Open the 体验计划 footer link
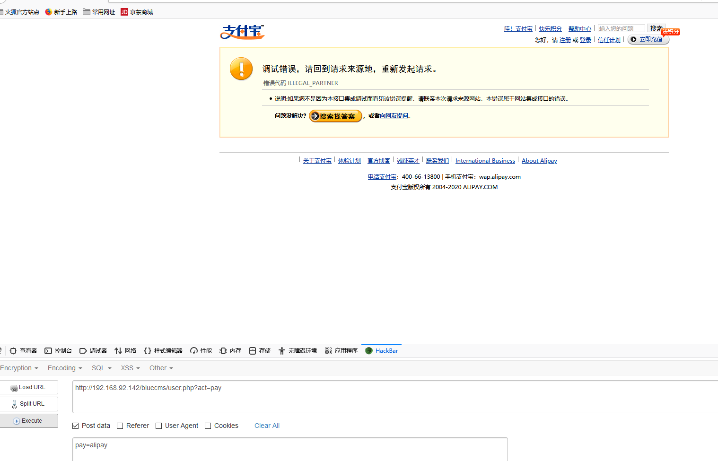The image size is (718, 461). (350, 161)
